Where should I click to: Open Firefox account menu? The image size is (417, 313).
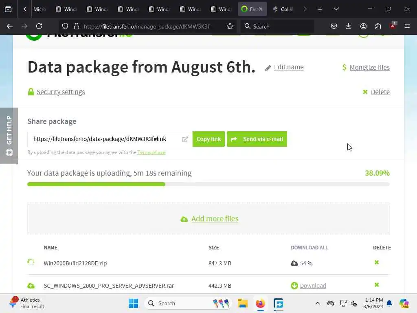pos(363,26)
